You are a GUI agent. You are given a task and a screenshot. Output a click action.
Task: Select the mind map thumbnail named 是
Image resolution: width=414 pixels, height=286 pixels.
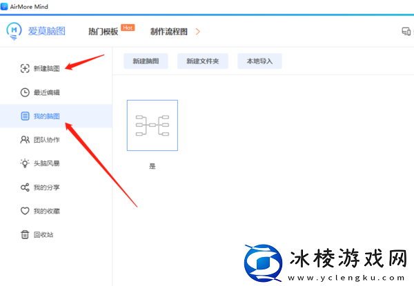152,125
